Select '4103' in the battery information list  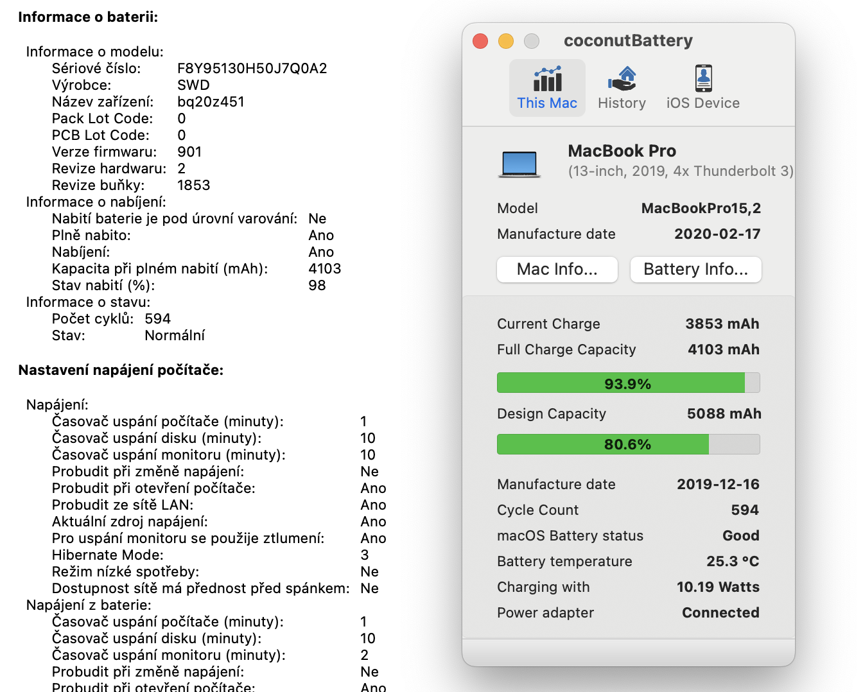click(x=325, y=269)
